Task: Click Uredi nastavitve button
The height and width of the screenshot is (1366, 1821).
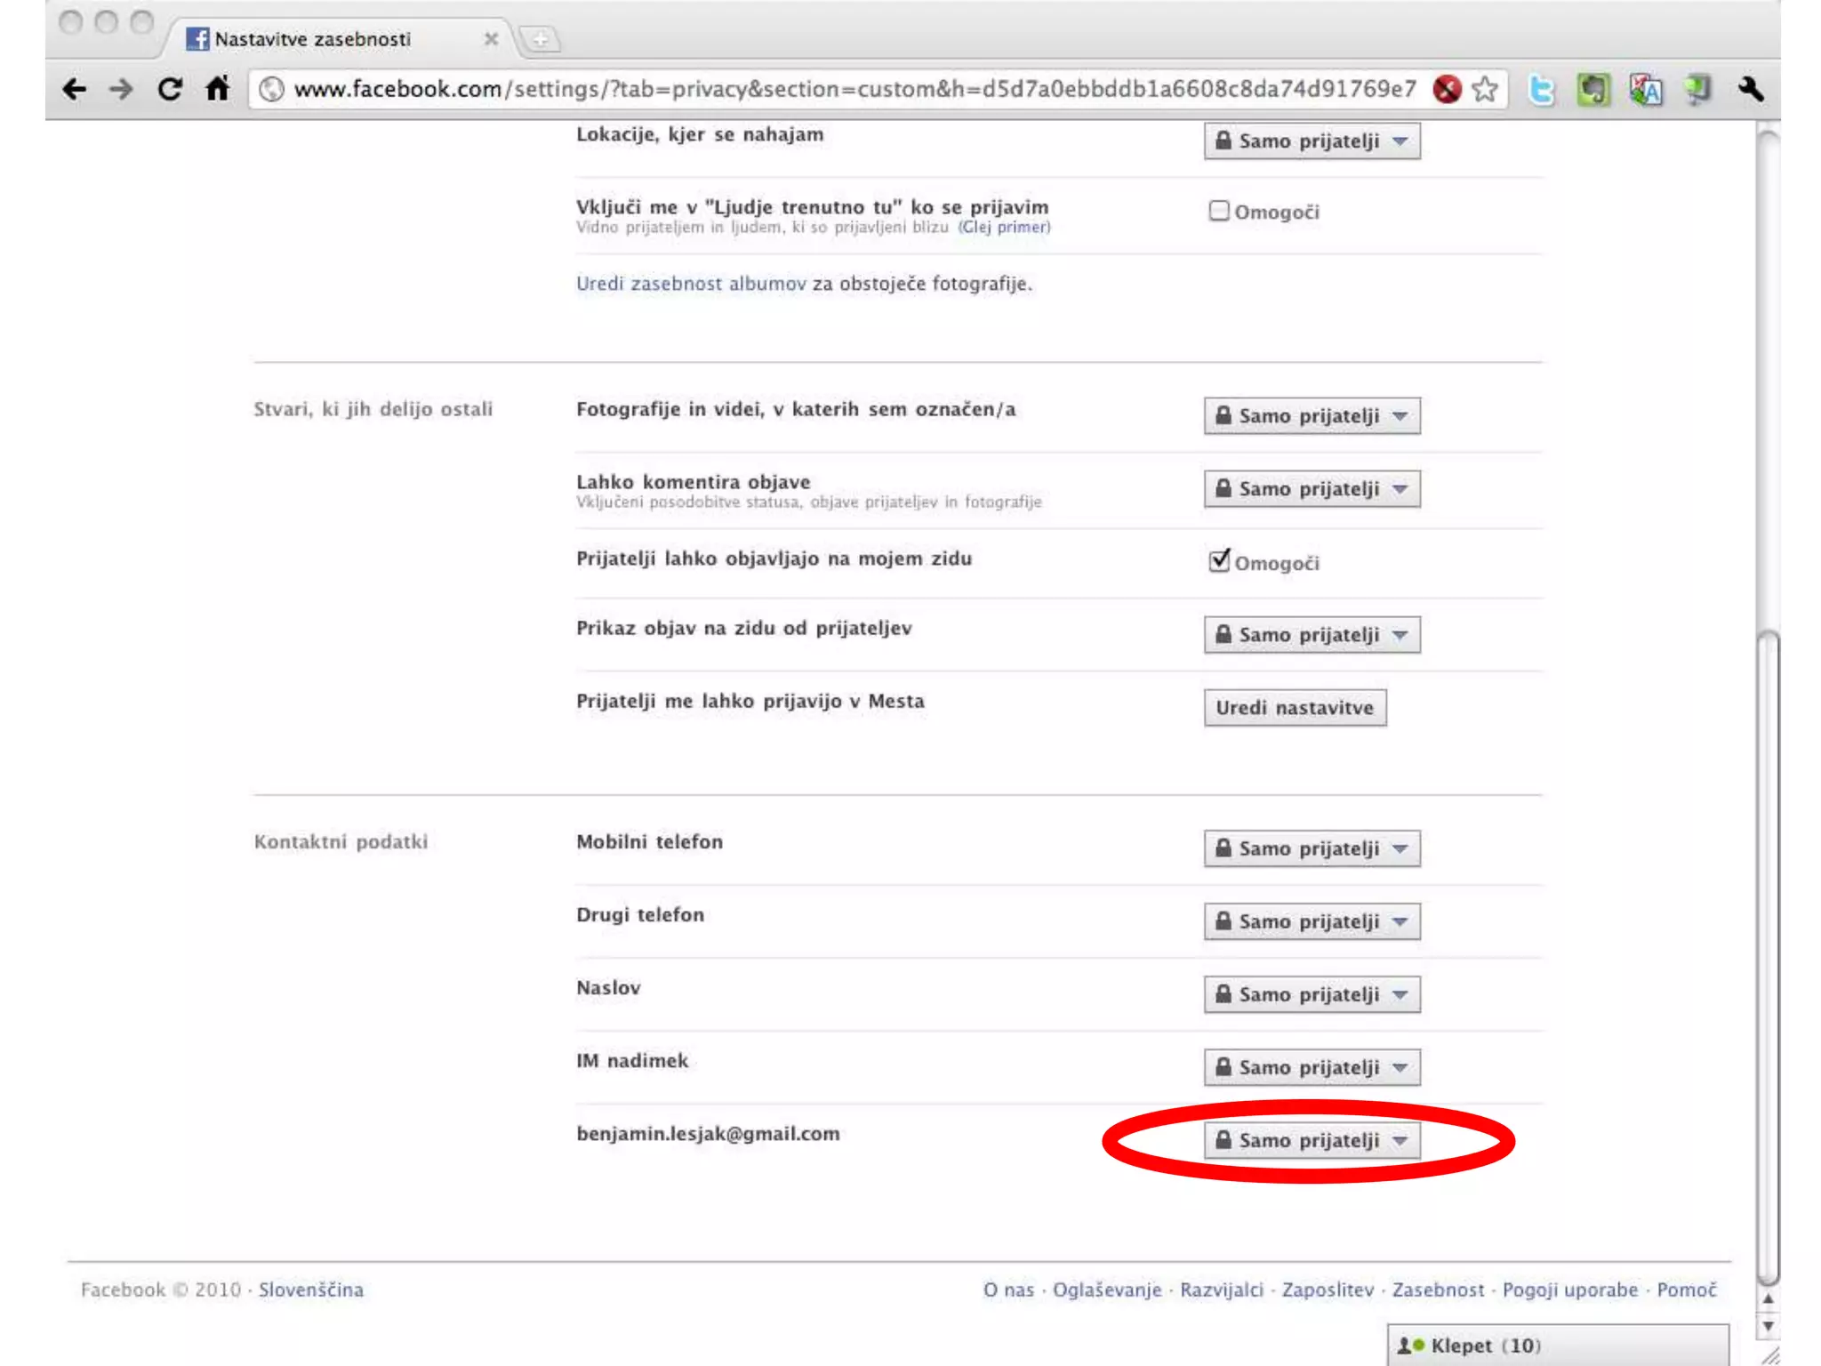Action: pos(1295,708)
